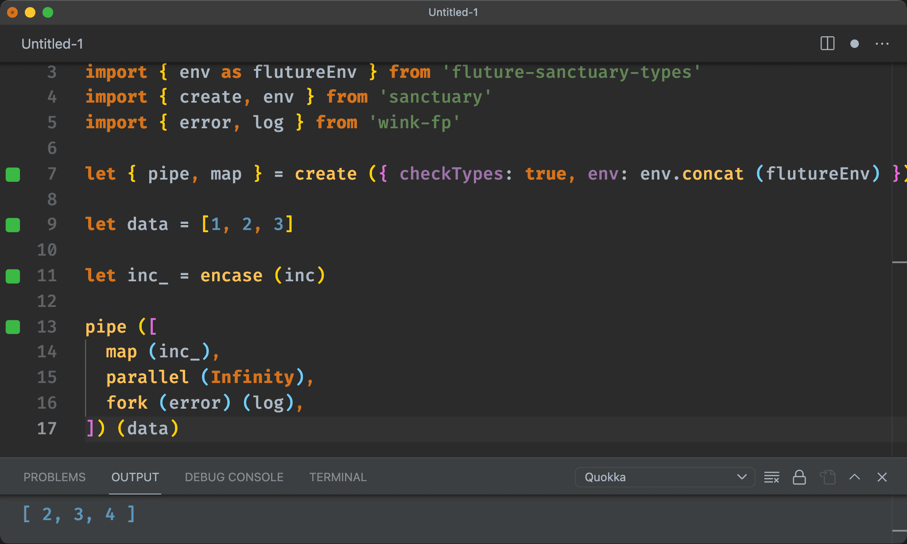Click the pipe call on line 13
The image size is (907, 544).
point(106,327)
